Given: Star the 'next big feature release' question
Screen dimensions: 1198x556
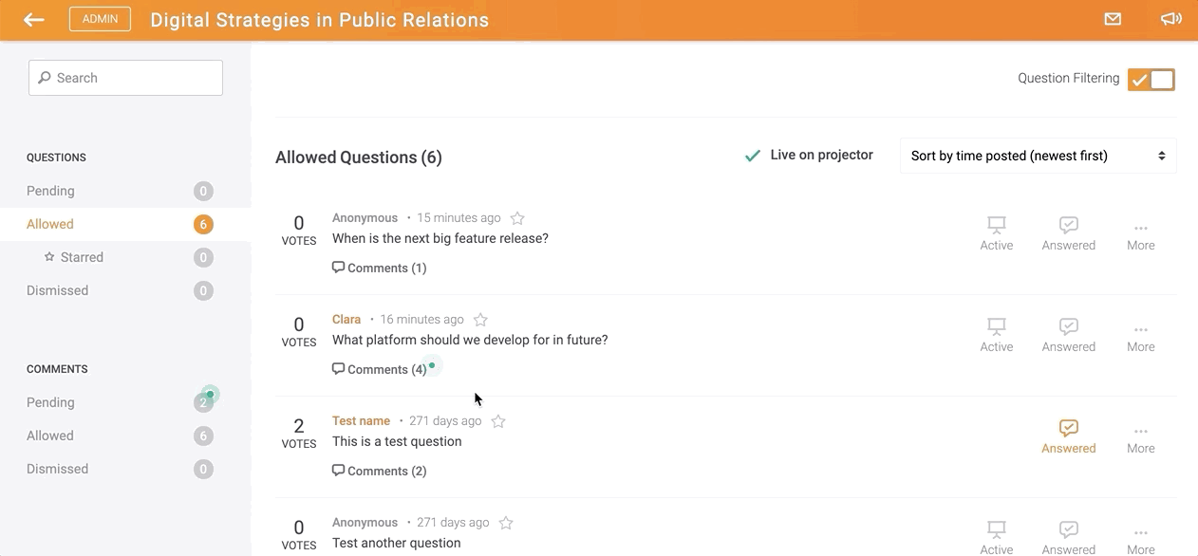Looking at the screenshot, I should (517, 218).
